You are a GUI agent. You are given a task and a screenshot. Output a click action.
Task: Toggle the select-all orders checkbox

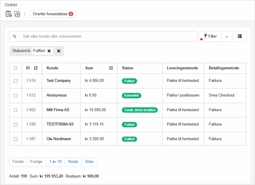coord(16,68)
